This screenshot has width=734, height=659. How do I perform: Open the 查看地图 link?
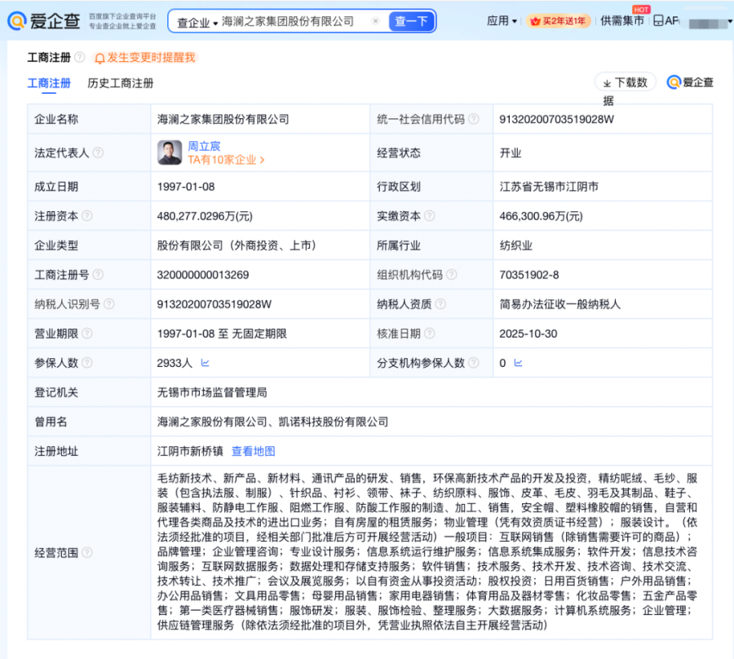tap(253, 451)
